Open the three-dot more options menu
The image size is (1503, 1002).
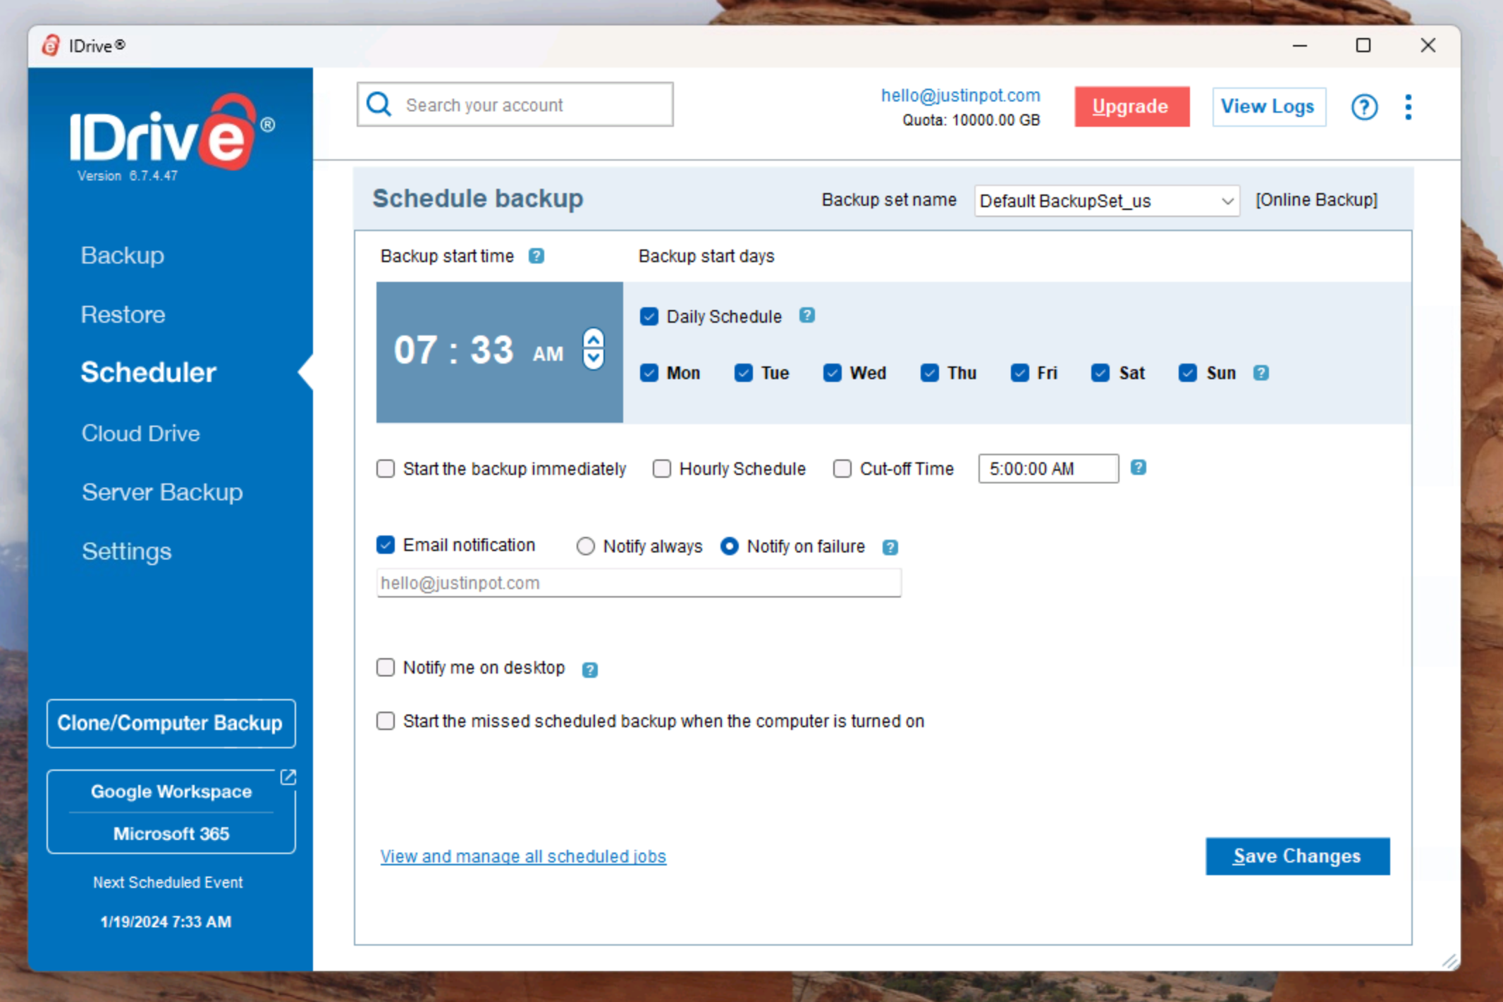coord(1408,107)
